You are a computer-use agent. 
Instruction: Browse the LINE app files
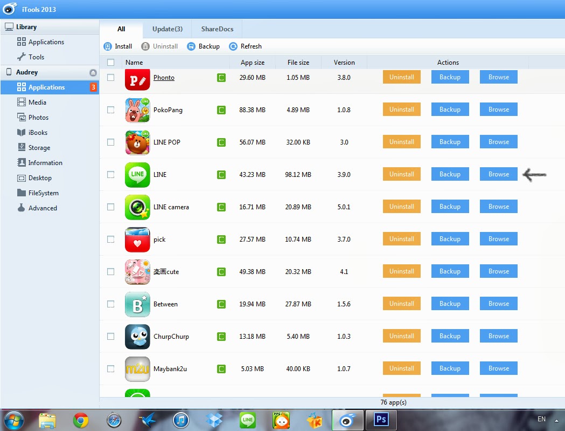point(499,174)
